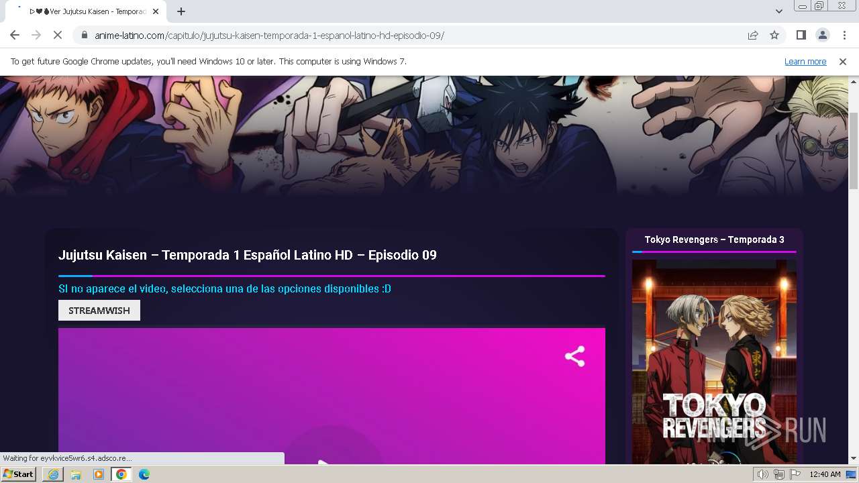Open Windows Media Player from taskbar

point(99,474)
